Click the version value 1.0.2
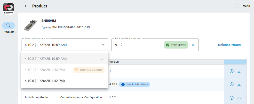This screenshot has height=104, width=254. pos(113,97)
